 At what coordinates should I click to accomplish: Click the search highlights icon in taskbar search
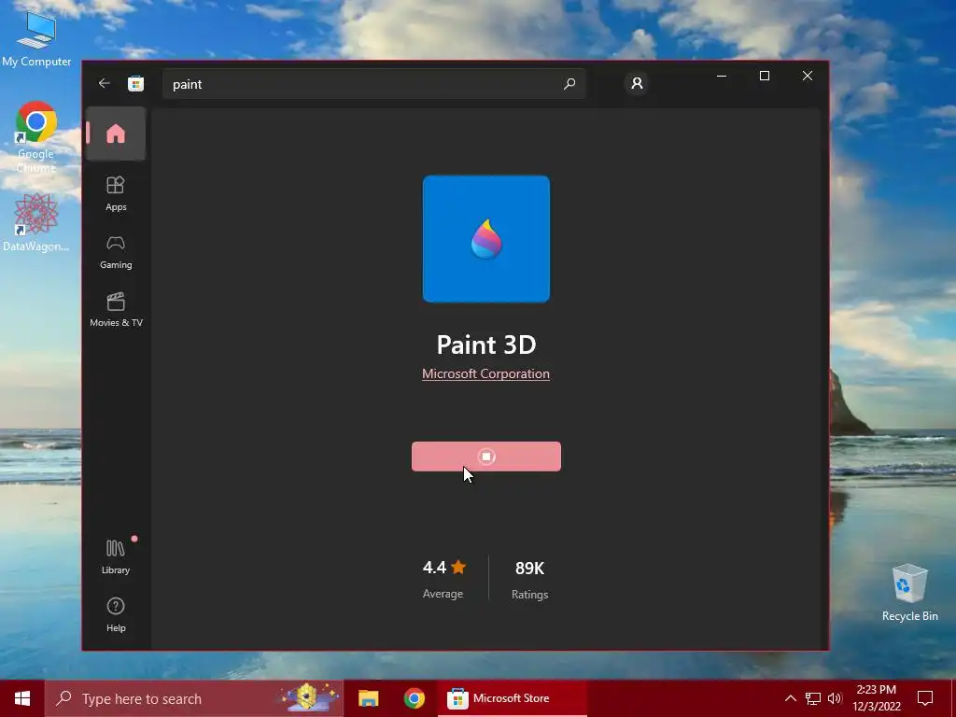(x=309, y=696)
